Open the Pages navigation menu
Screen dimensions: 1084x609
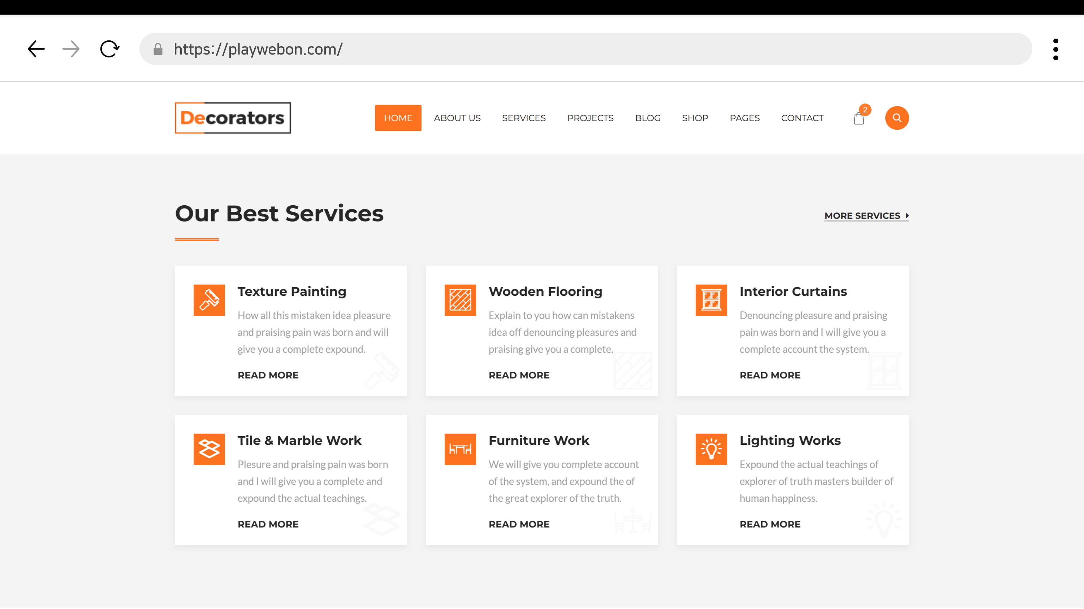744,118
